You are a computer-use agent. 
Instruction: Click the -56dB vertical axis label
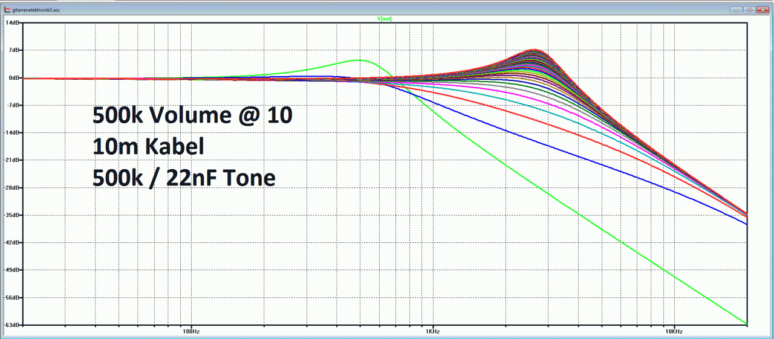11,297
